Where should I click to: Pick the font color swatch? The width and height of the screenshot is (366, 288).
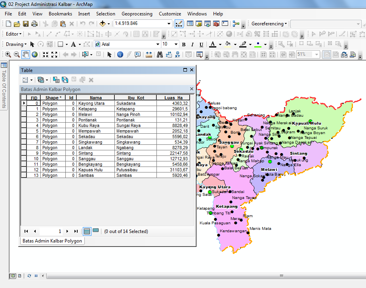[x=212, y=44]
